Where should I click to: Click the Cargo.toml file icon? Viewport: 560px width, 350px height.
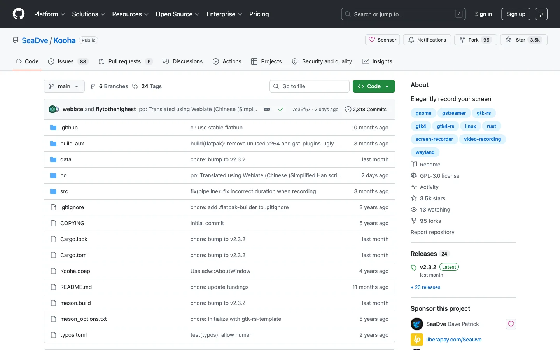coord(53,255)
